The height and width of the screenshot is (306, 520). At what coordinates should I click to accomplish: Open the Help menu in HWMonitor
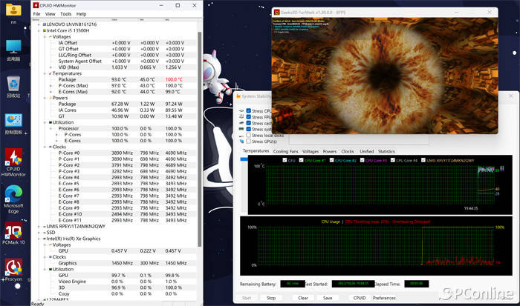point(81,14)
